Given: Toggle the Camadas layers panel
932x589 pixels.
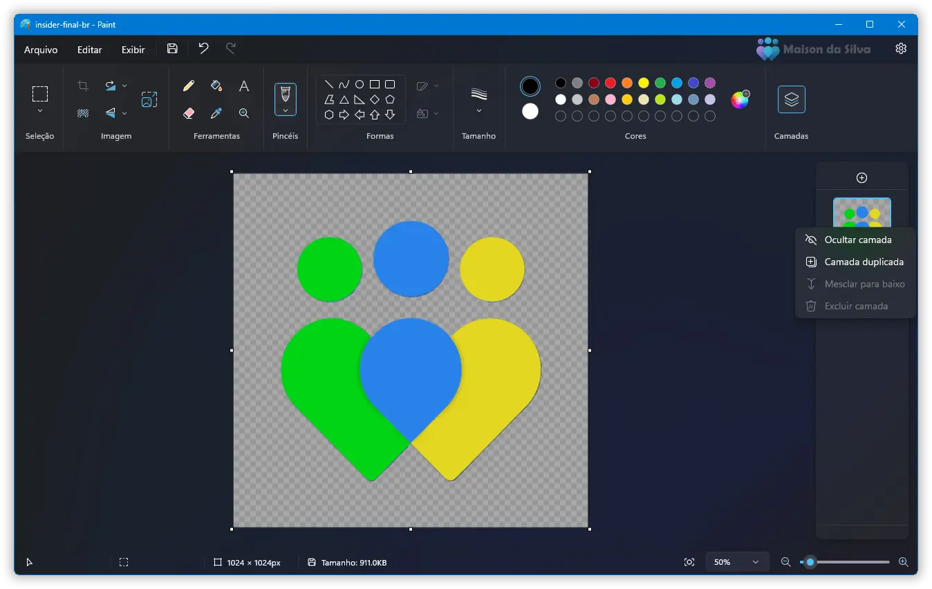Looking at the screenshot, I should 791,99.
